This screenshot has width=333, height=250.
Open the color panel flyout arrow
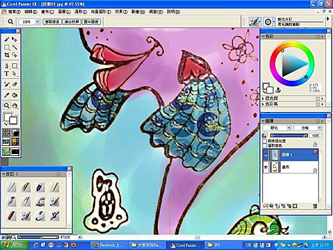[322, 36]
